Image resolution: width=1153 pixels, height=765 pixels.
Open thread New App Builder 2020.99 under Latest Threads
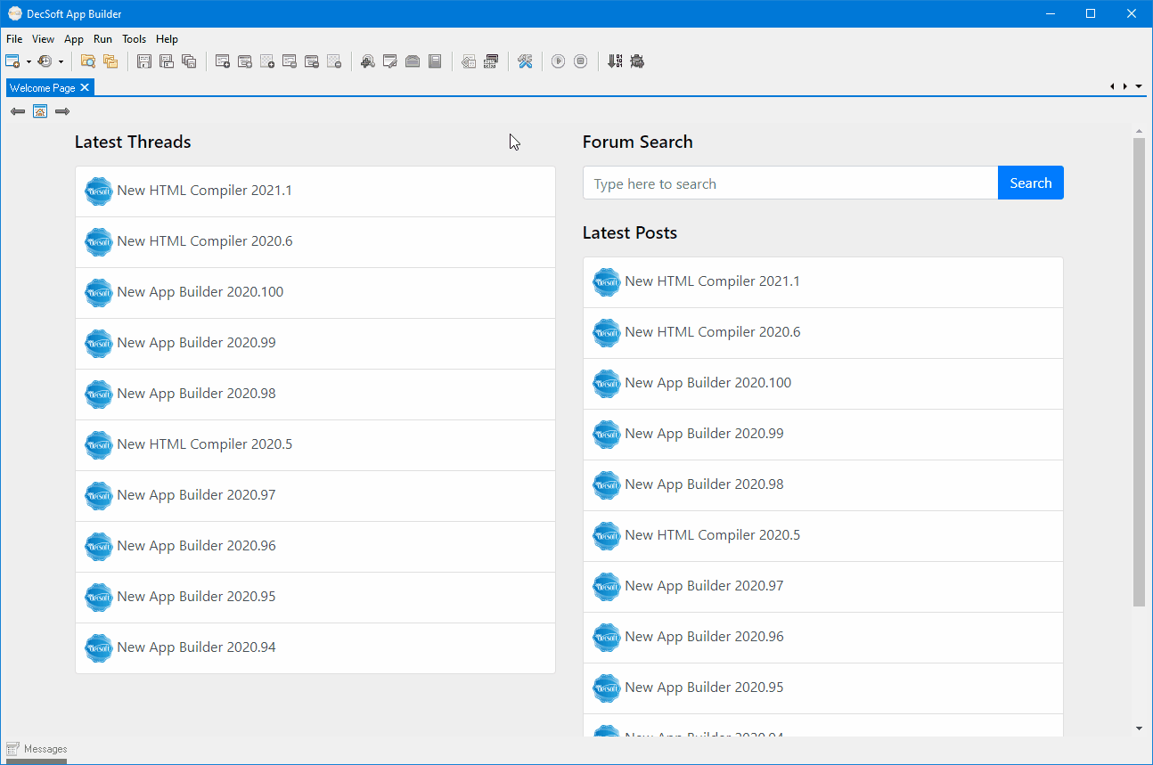click(315, 343)
